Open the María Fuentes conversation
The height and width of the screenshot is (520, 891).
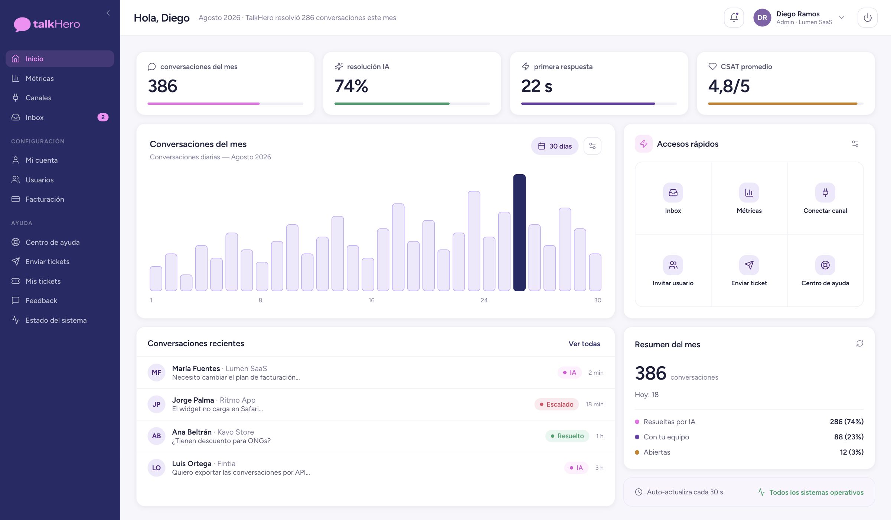(375, 373)
